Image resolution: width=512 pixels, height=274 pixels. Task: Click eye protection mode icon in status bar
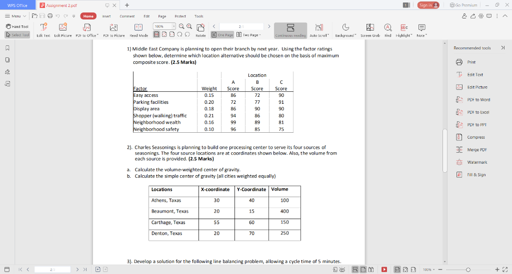coord(342,270)
